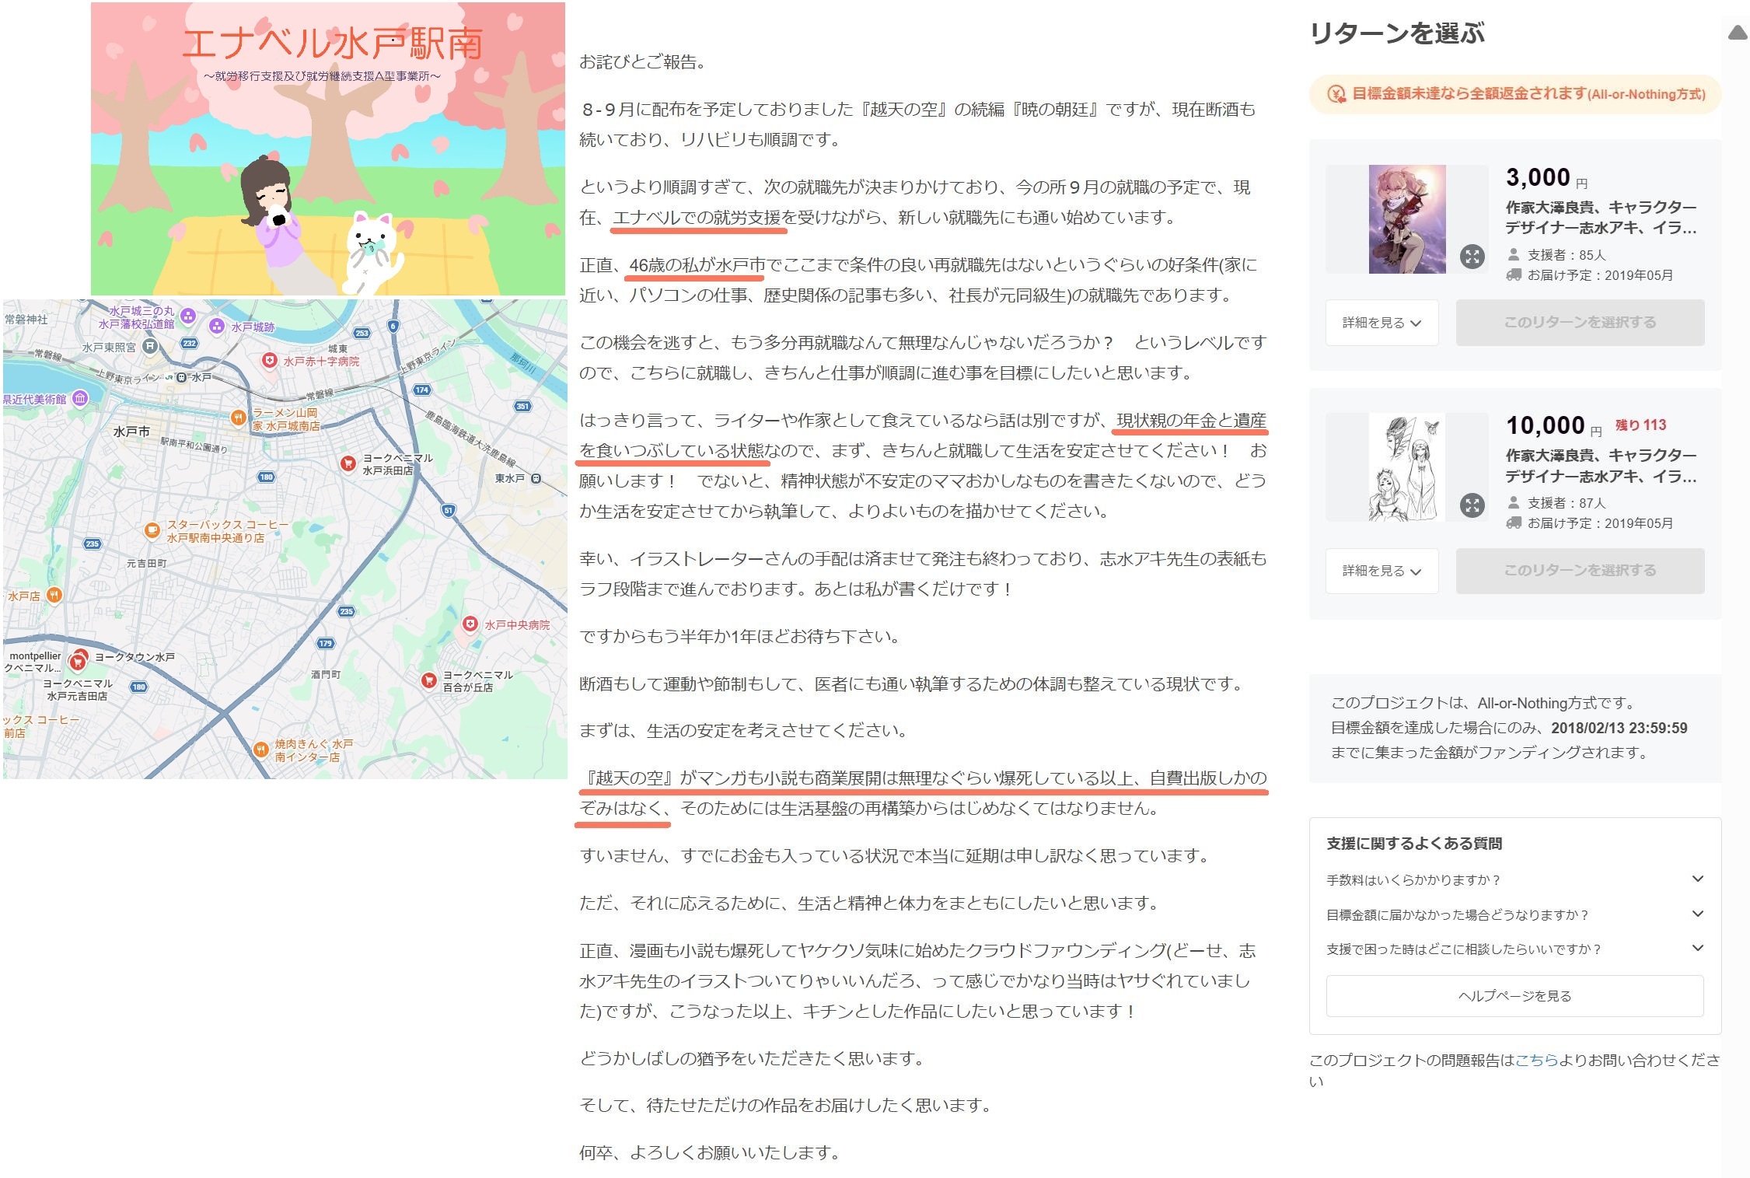Click the enlarge icon on the 10,000円 return image
1750x1178 pixels.
pyautogui.click(x=1472, y=505)
